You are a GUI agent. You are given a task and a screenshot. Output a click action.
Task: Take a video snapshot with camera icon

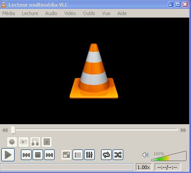[x=24, y=142]
